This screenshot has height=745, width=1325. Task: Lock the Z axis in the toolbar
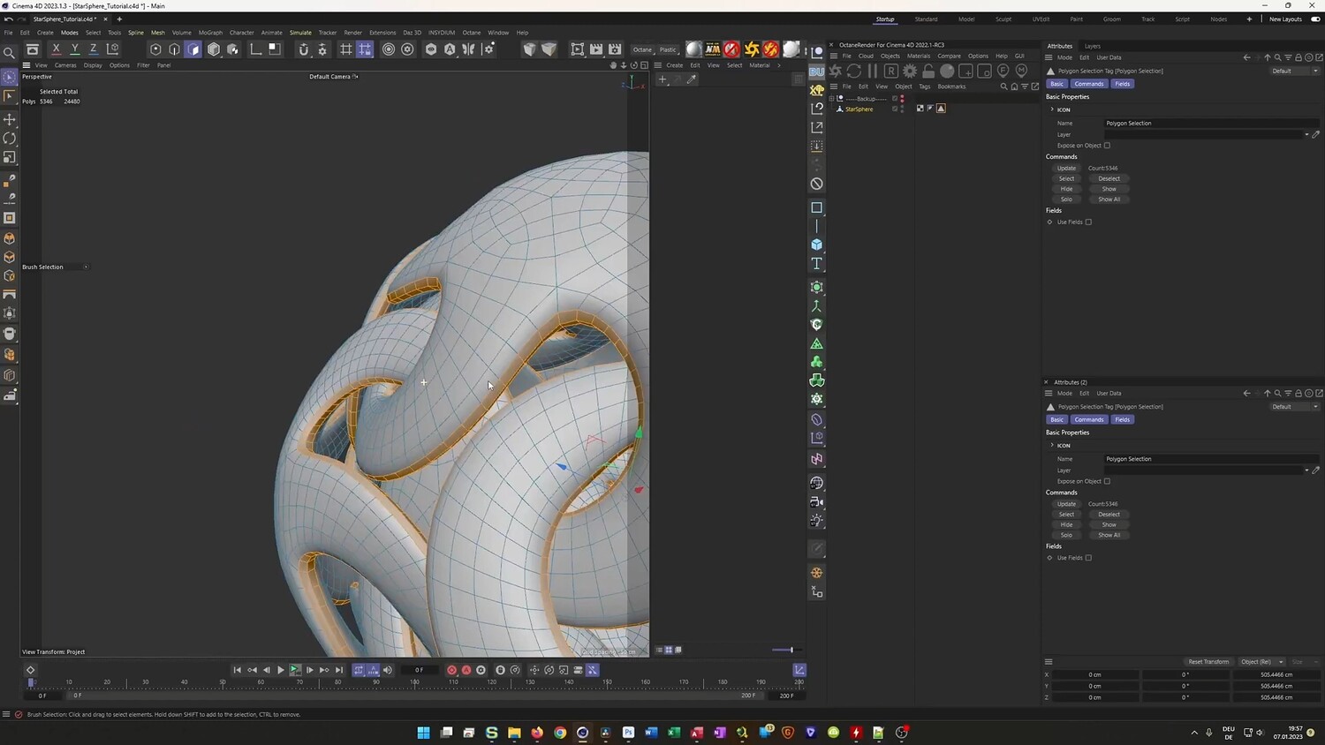tap(93, 49)
